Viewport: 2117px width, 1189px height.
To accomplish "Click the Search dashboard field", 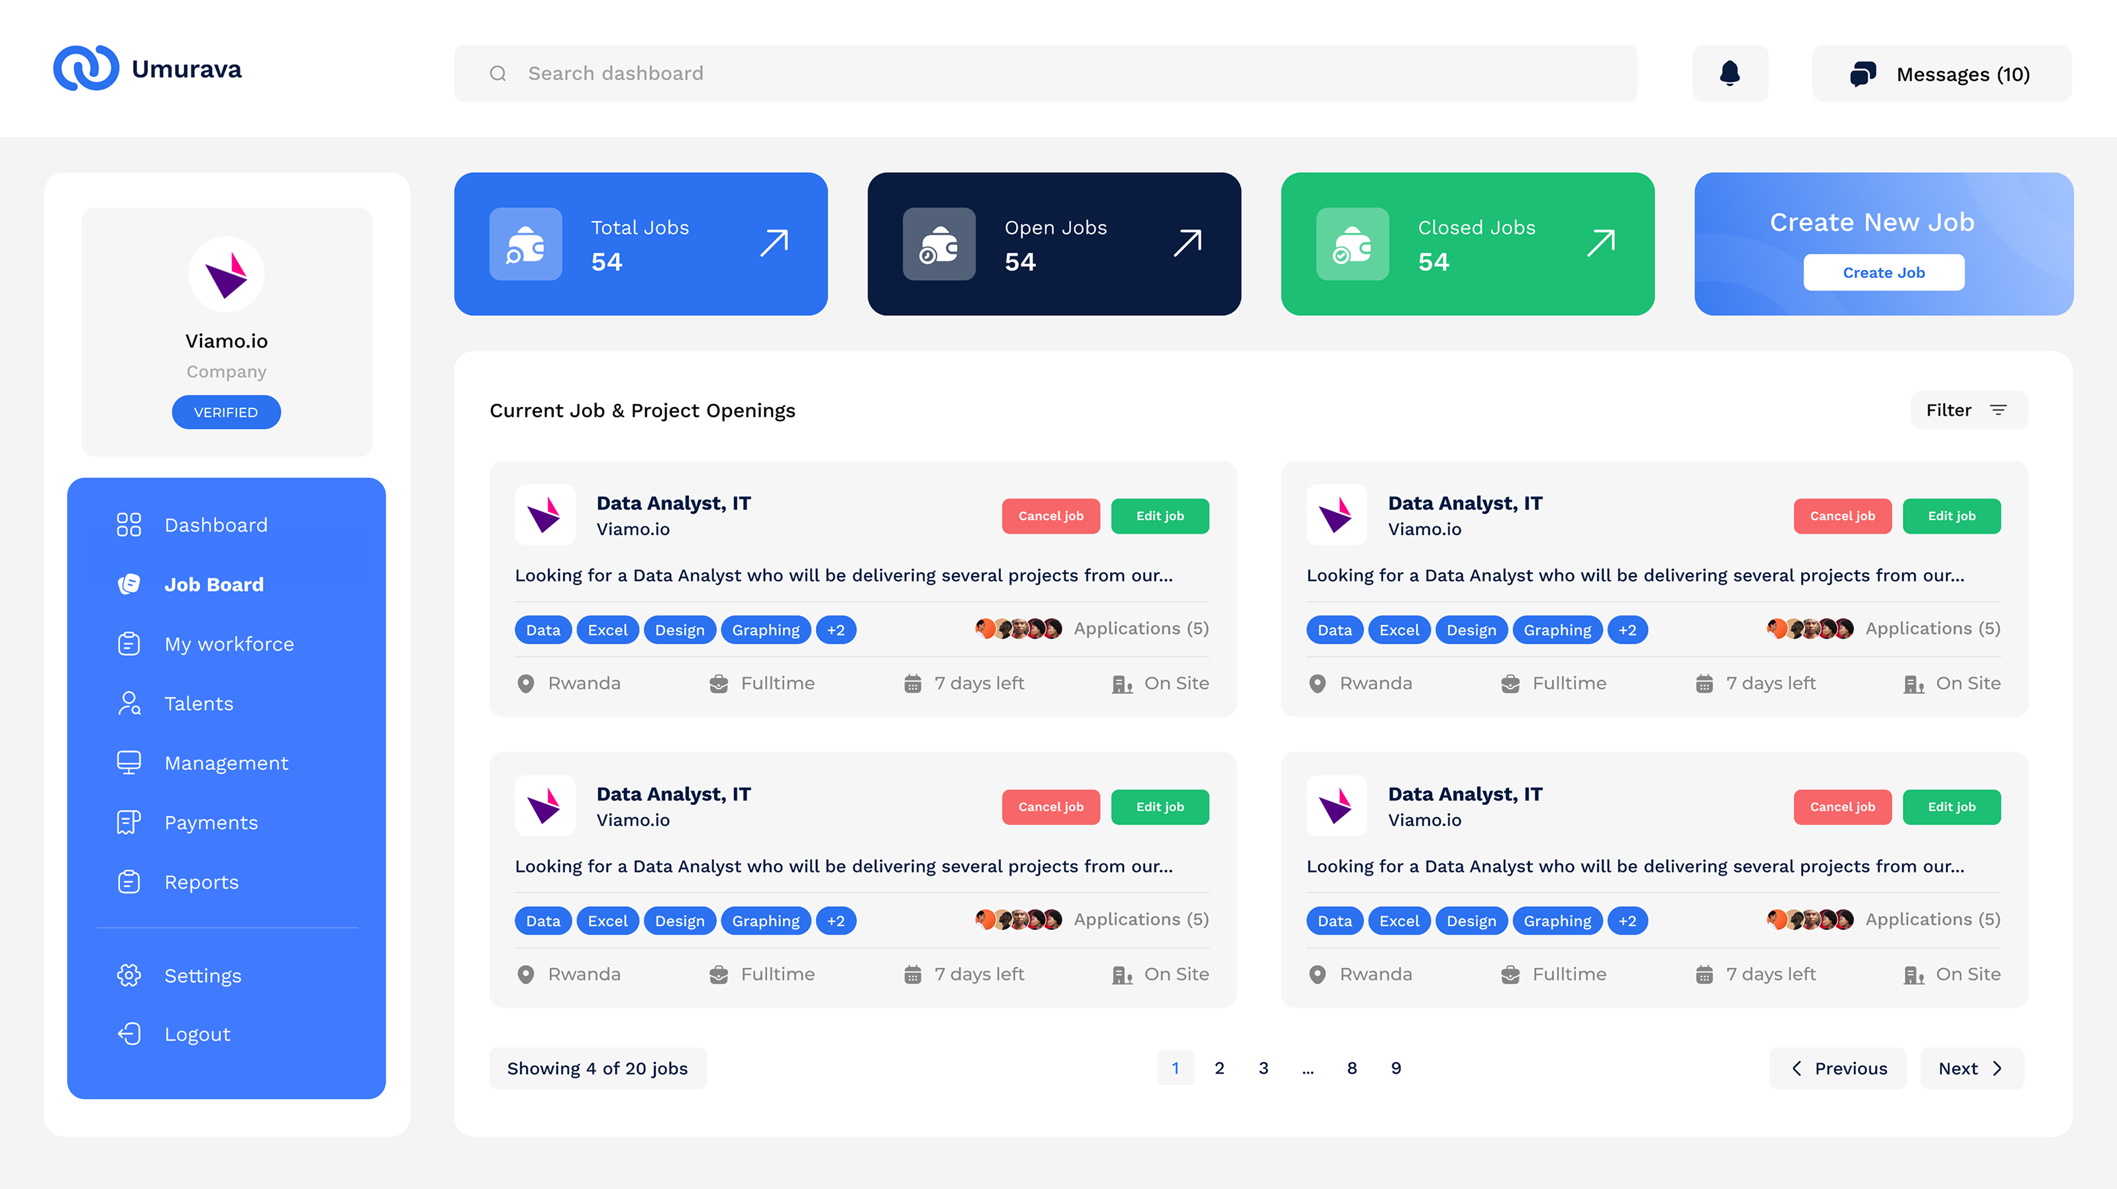I will pyautogui.click(x=1044, y=73).
